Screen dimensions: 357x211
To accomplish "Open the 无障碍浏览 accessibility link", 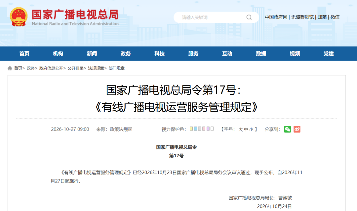I will pos(302,17).
